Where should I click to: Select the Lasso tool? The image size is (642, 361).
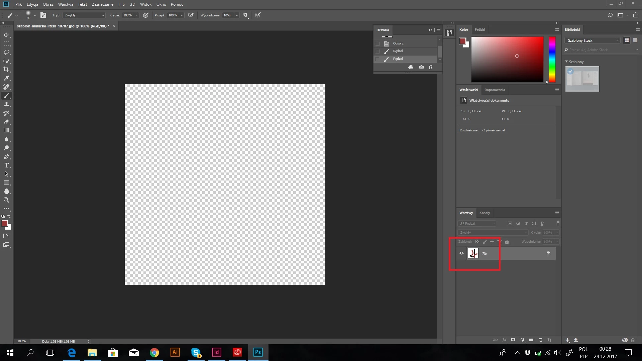tap(6, 52)
